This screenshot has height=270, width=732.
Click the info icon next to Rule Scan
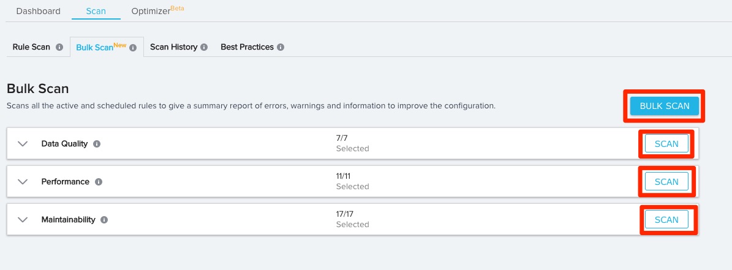(x=59, y=47)
